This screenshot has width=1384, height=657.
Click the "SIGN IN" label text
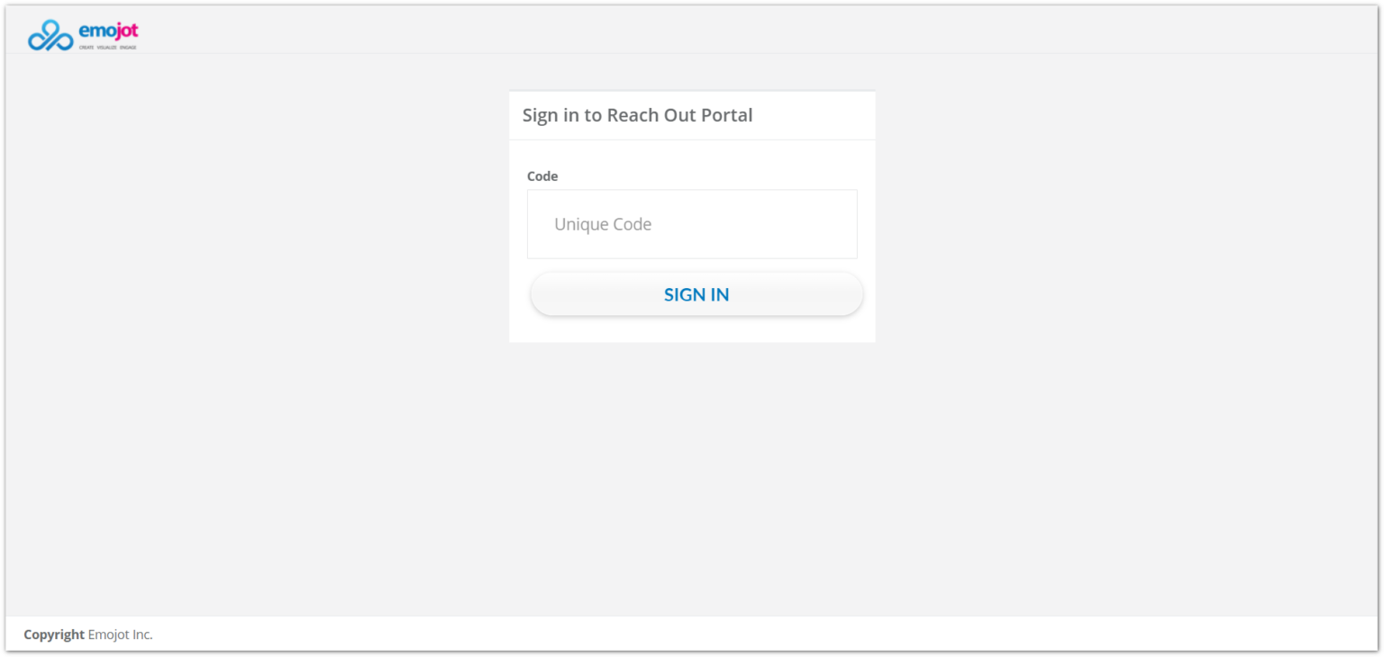pyautogui.click(x=697, y=294)
